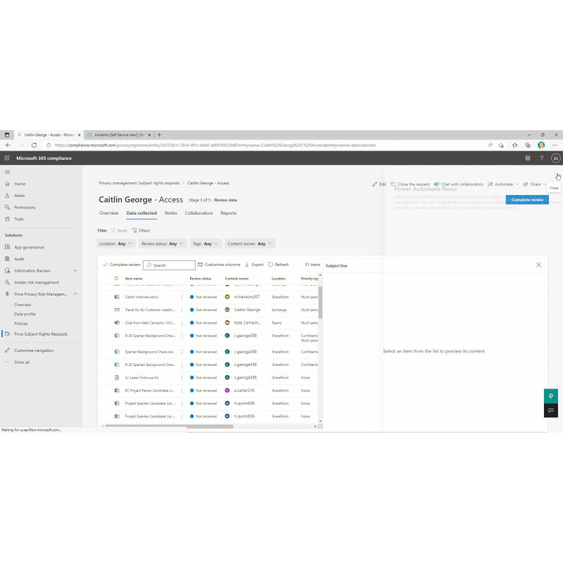This screenshot has width=563, height=563.
Task: Open Priva Subject Rights Requests in navigation
Action: 41,334
